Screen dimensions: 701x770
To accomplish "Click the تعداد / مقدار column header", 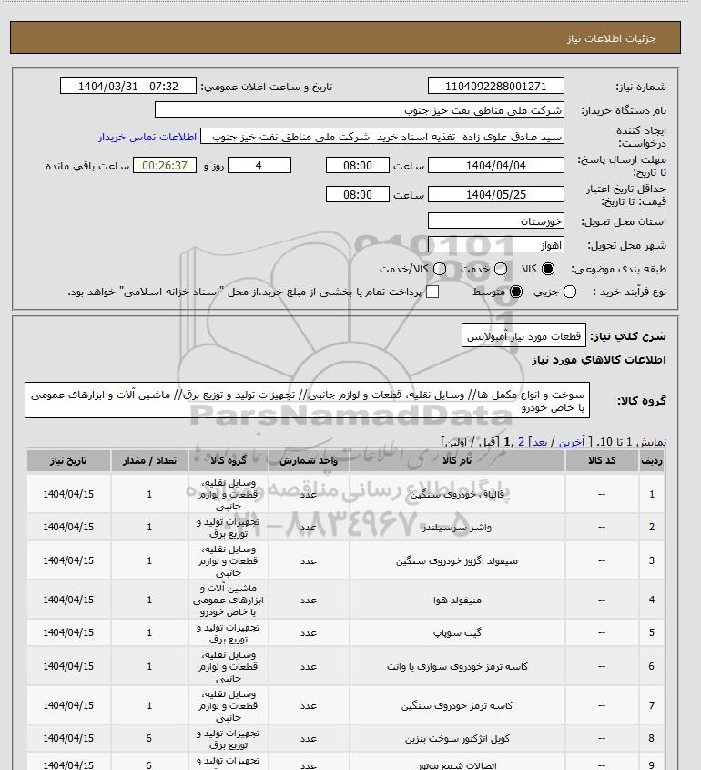I will (x=149, y=460).
